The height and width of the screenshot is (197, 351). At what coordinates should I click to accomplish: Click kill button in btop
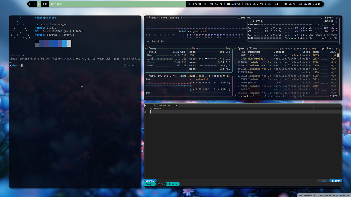point(286,96)
